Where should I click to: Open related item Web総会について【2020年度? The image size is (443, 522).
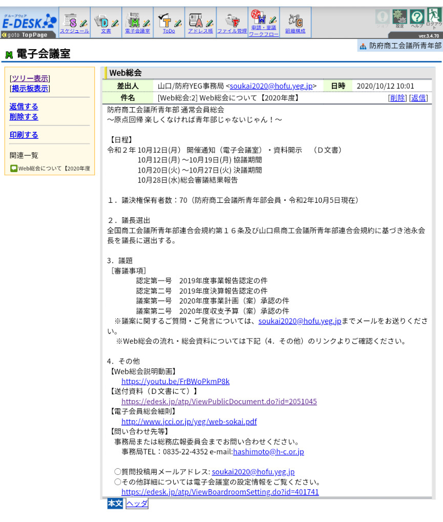[54, 169]
